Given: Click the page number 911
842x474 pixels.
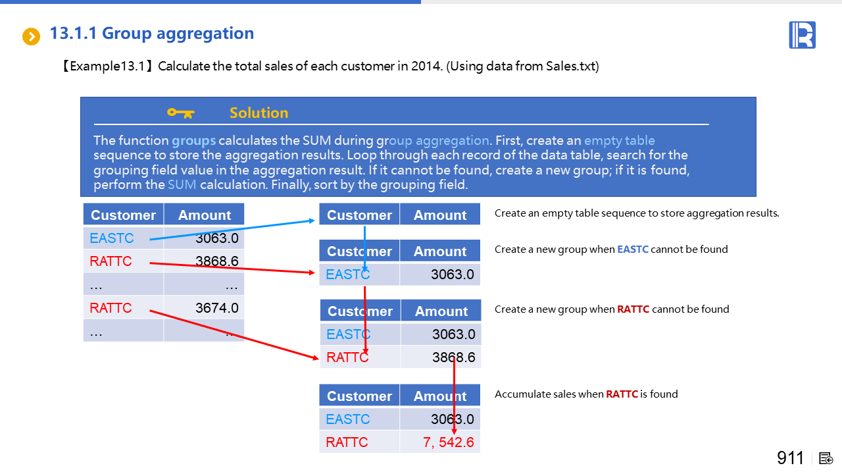Looking at the screenshot, I should pyautogui.click(x=790, y=458).
